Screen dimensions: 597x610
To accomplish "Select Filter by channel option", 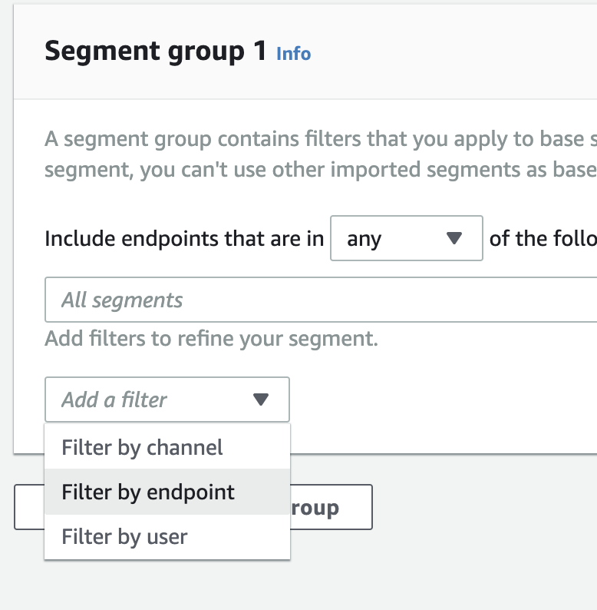I will coord(142,447).
